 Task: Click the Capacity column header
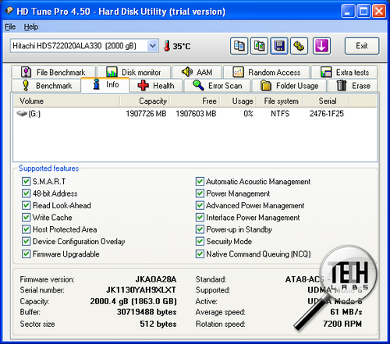click(145, 101)
